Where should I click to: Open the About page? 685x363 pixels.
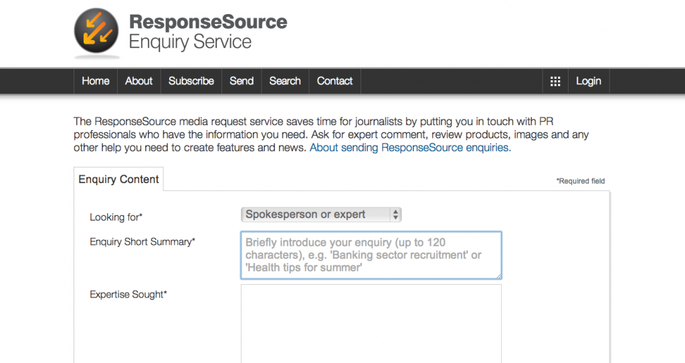(139, 82)
